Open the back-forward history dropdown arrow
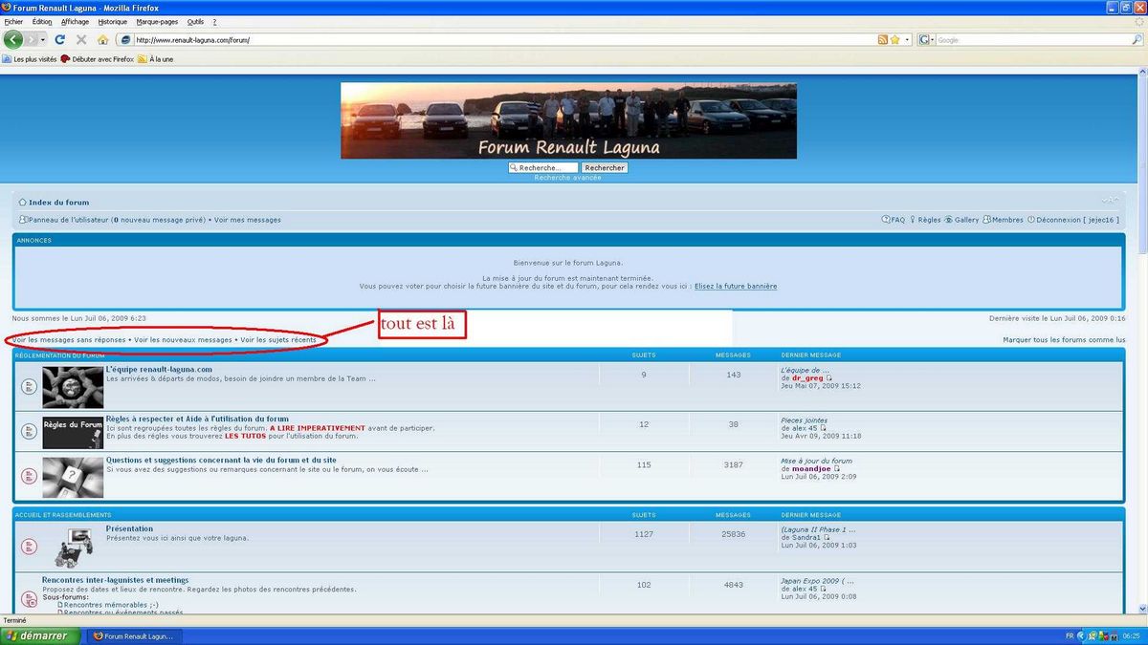The height and width of the screenshot is (645, 1148). (43, 40)
